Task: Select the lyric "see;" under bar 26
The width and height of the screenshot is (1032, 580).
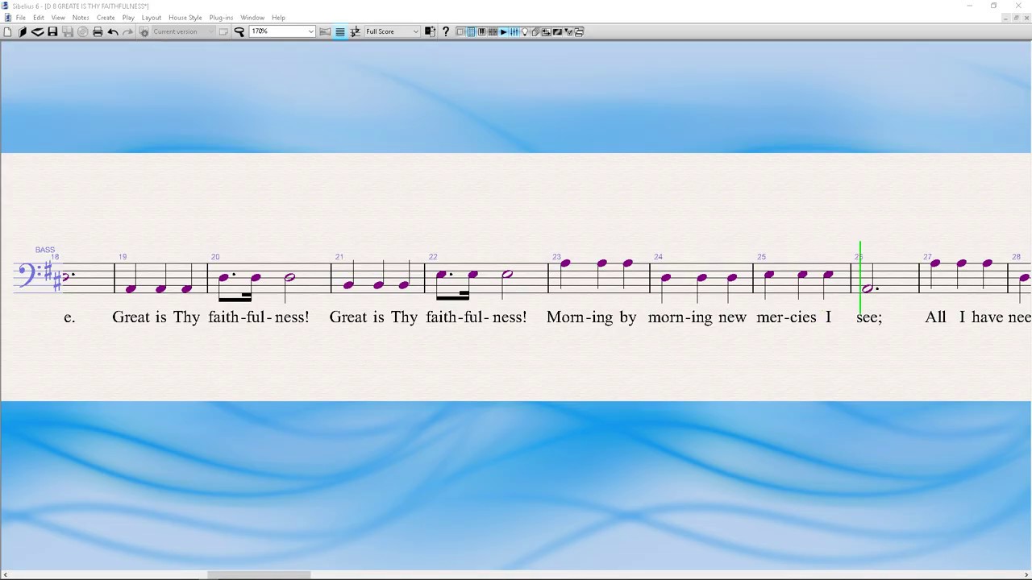Action: [869, 317]
